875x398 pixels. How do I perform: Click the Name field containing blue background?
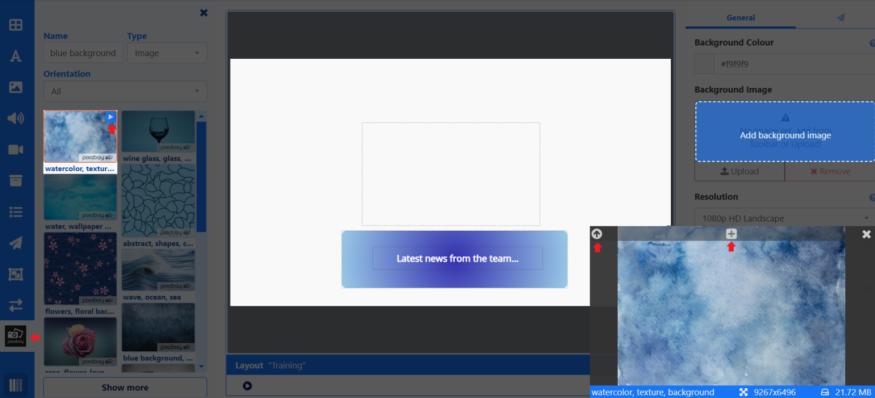pos(83,53)
